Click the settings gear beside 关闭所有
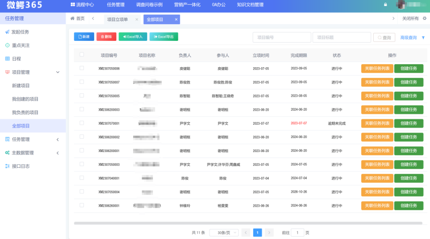430x239 pixels. [x=424, y=19]
